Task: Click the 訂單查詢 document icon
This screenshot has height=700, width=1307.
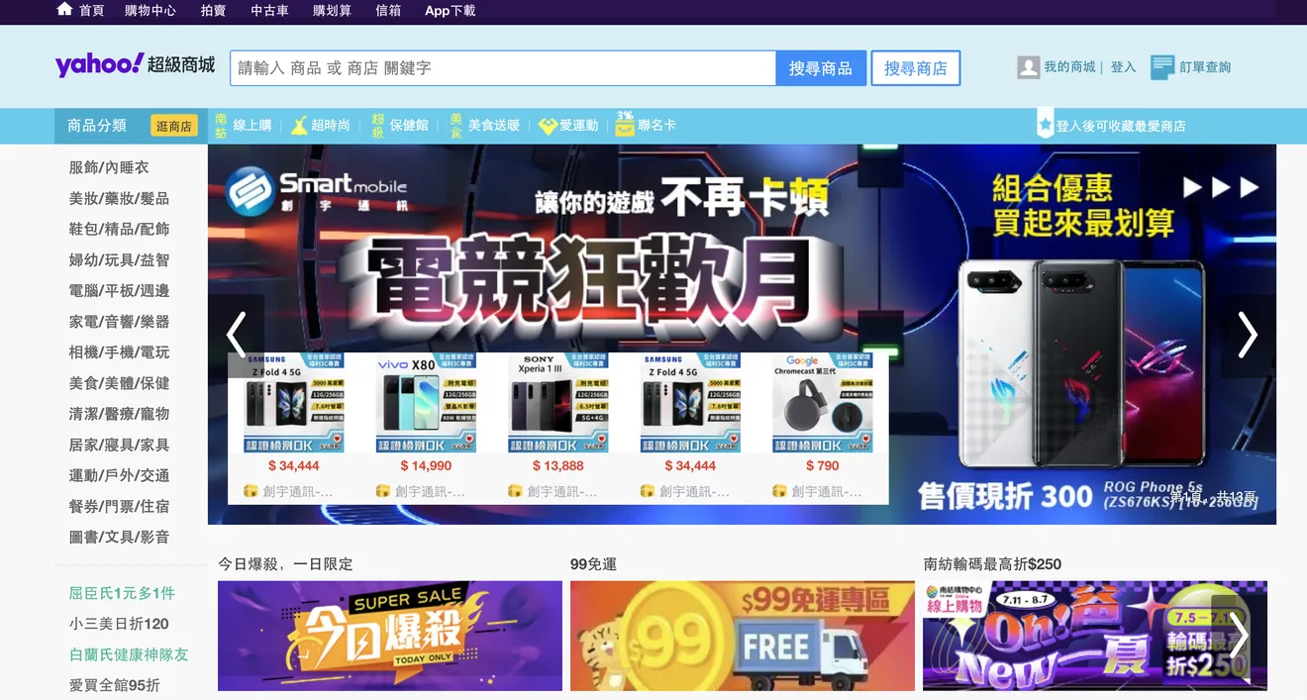Action: click(1162, 67)
